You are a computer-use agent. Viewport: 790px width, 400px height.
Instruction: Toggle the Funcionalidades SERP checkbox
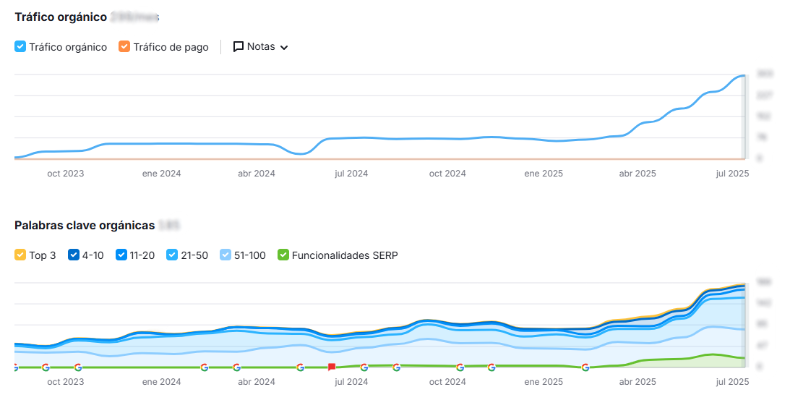[x=283, y=255]
